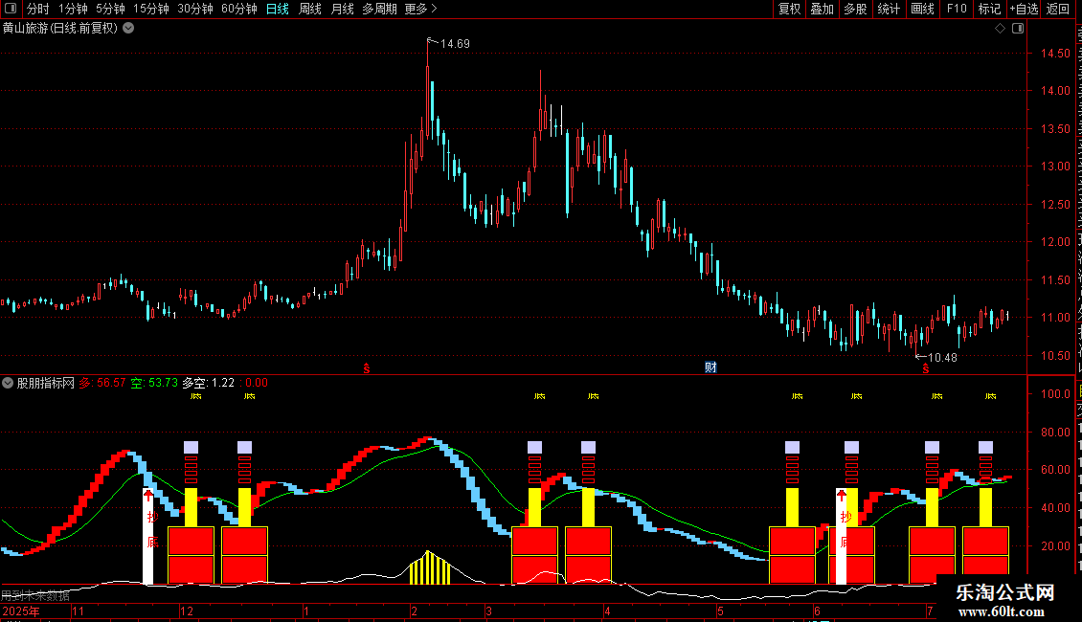Open the 多周期 multi-period view
1082x622 pixels.
point(379,9)
